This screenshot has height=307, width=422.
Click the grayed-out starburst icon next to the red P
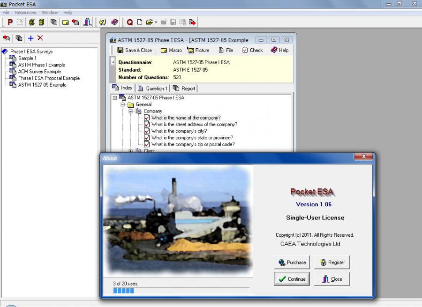click(x=20, y=22)
